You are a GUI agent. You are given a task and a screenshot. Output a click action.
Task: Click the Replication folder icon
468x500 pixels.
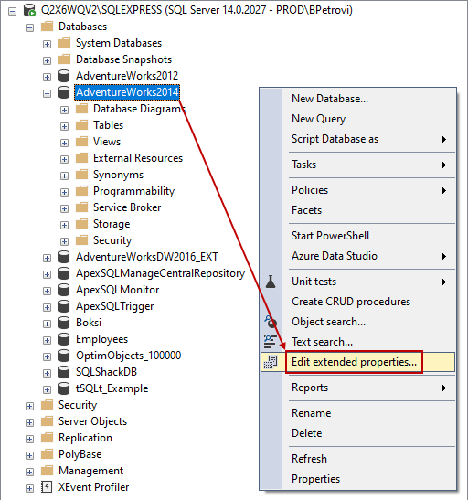click(48, 438)
